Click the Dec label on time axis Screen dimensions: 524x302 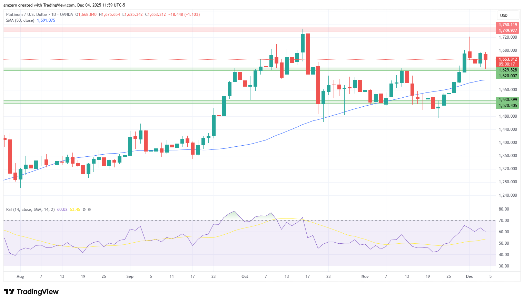469,276
